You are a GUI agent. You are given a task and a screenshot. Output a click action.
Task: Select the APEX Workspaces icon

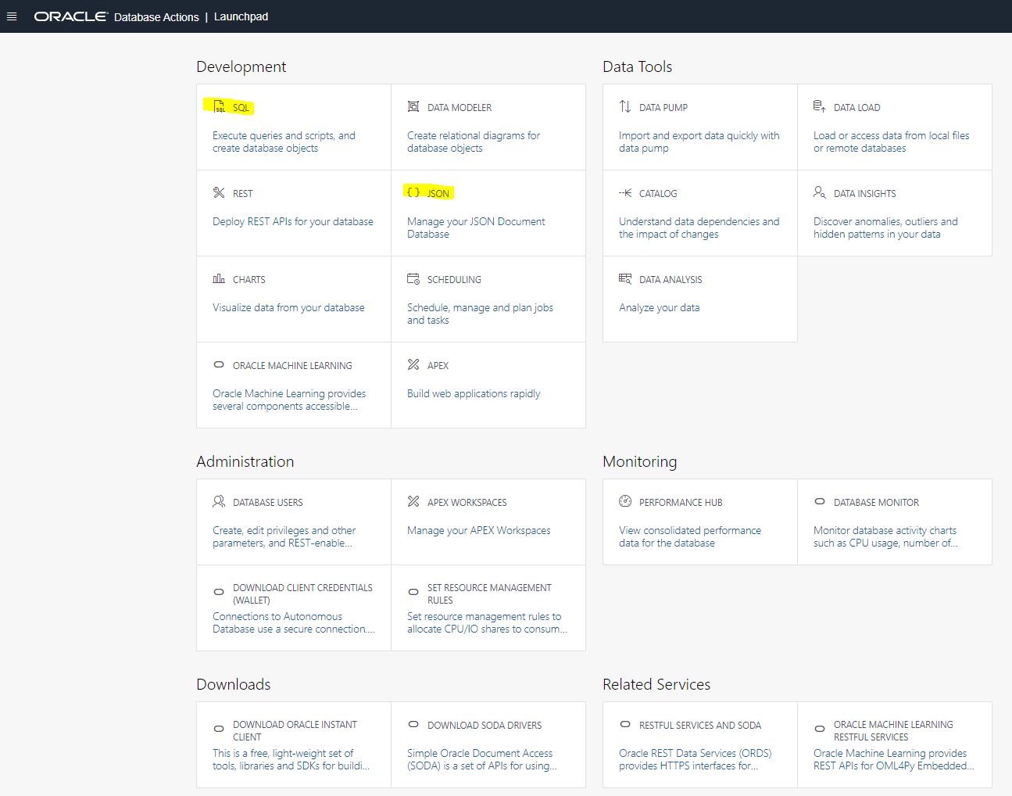point(413,501)
